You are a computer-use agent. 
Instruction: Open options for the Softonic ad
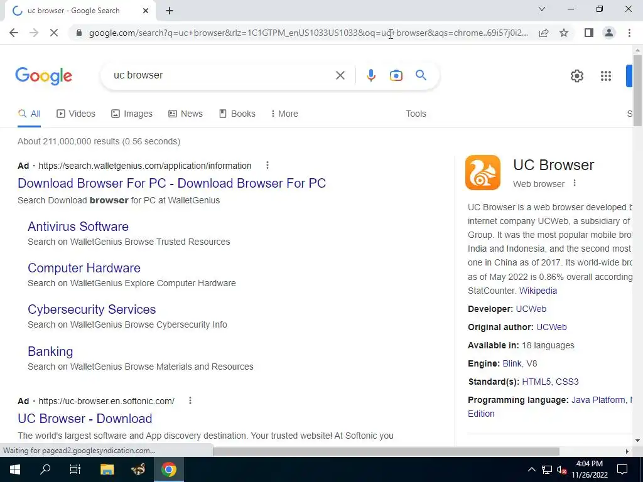click(x=190, y=400)
